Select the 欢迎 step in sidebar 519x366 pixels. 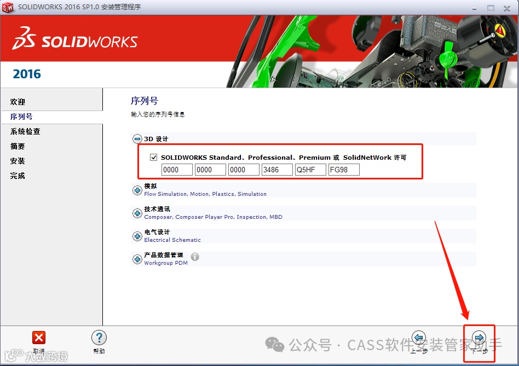tap(18, 102)
